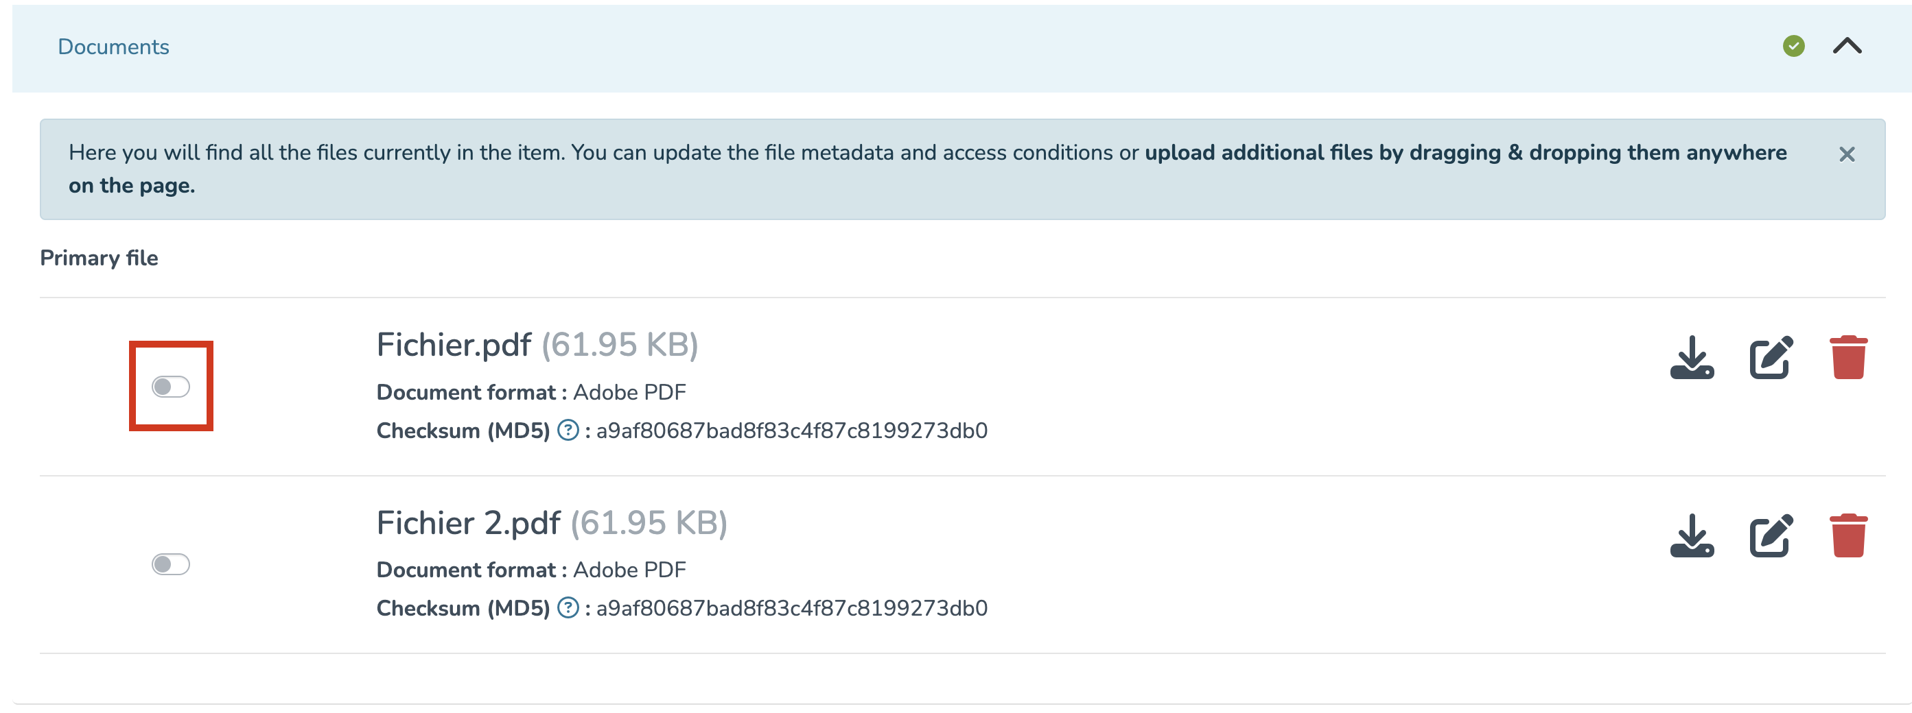Set Fichier.pdf as the primary file
The width and height of the screenshot is (1912, 713).
(171, 386)
